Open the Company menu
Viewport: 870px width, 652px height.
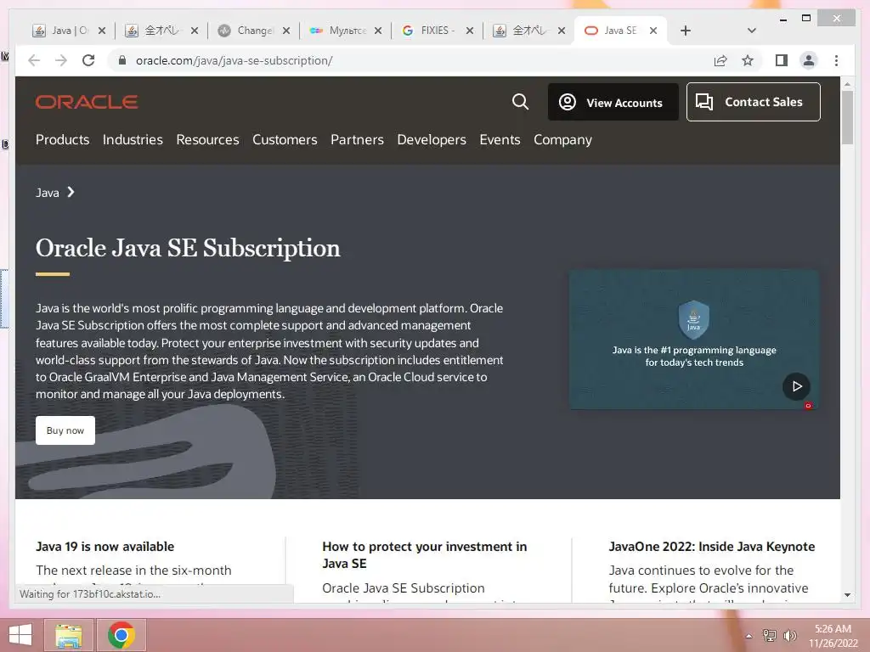(x=562, y=140)
